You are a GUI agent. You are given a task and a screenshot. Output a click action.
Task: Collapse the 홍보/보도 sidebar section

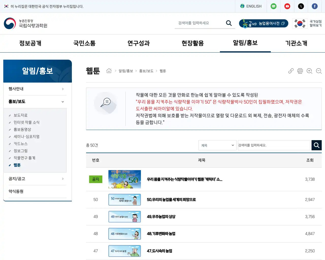coord(37,101)
